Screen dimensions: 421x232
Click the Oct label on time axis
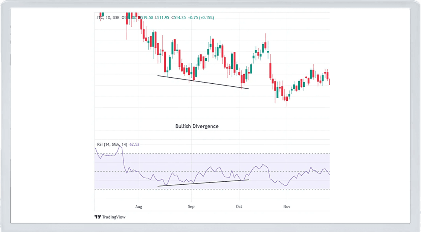click(x=239, y=206)
